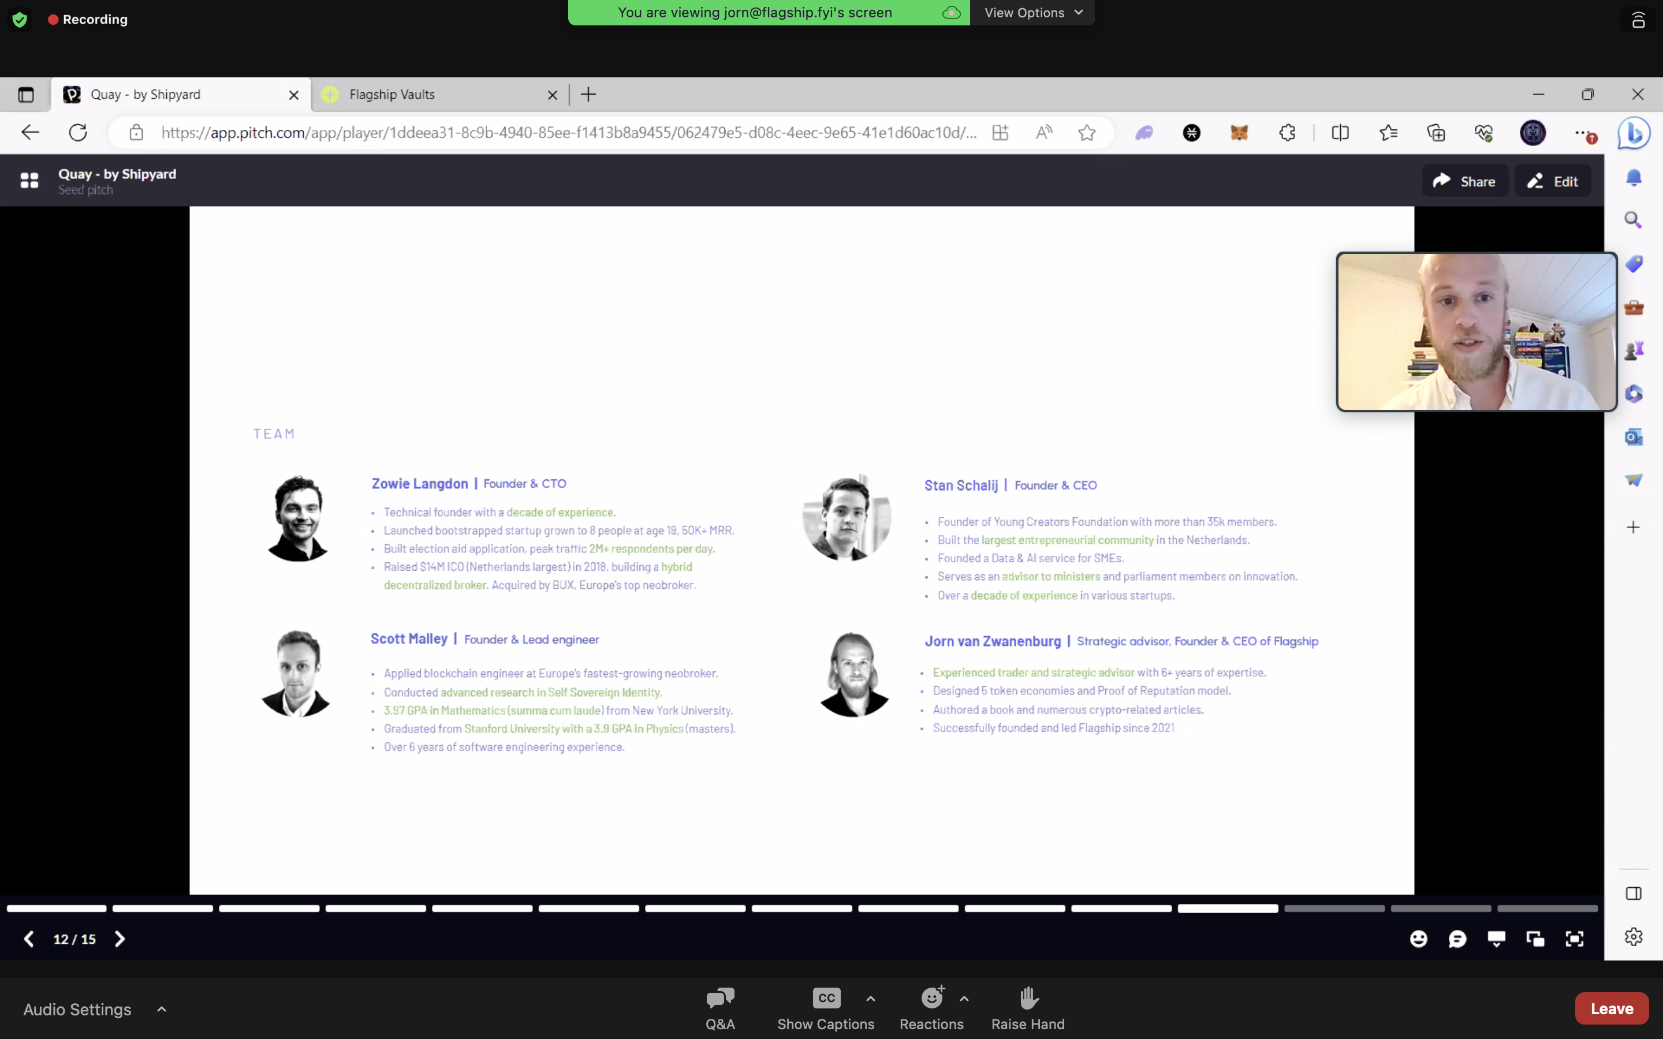The image size is (1663, 1039).
Task: Click the Edit button in Pitch
Action: 1552,181
